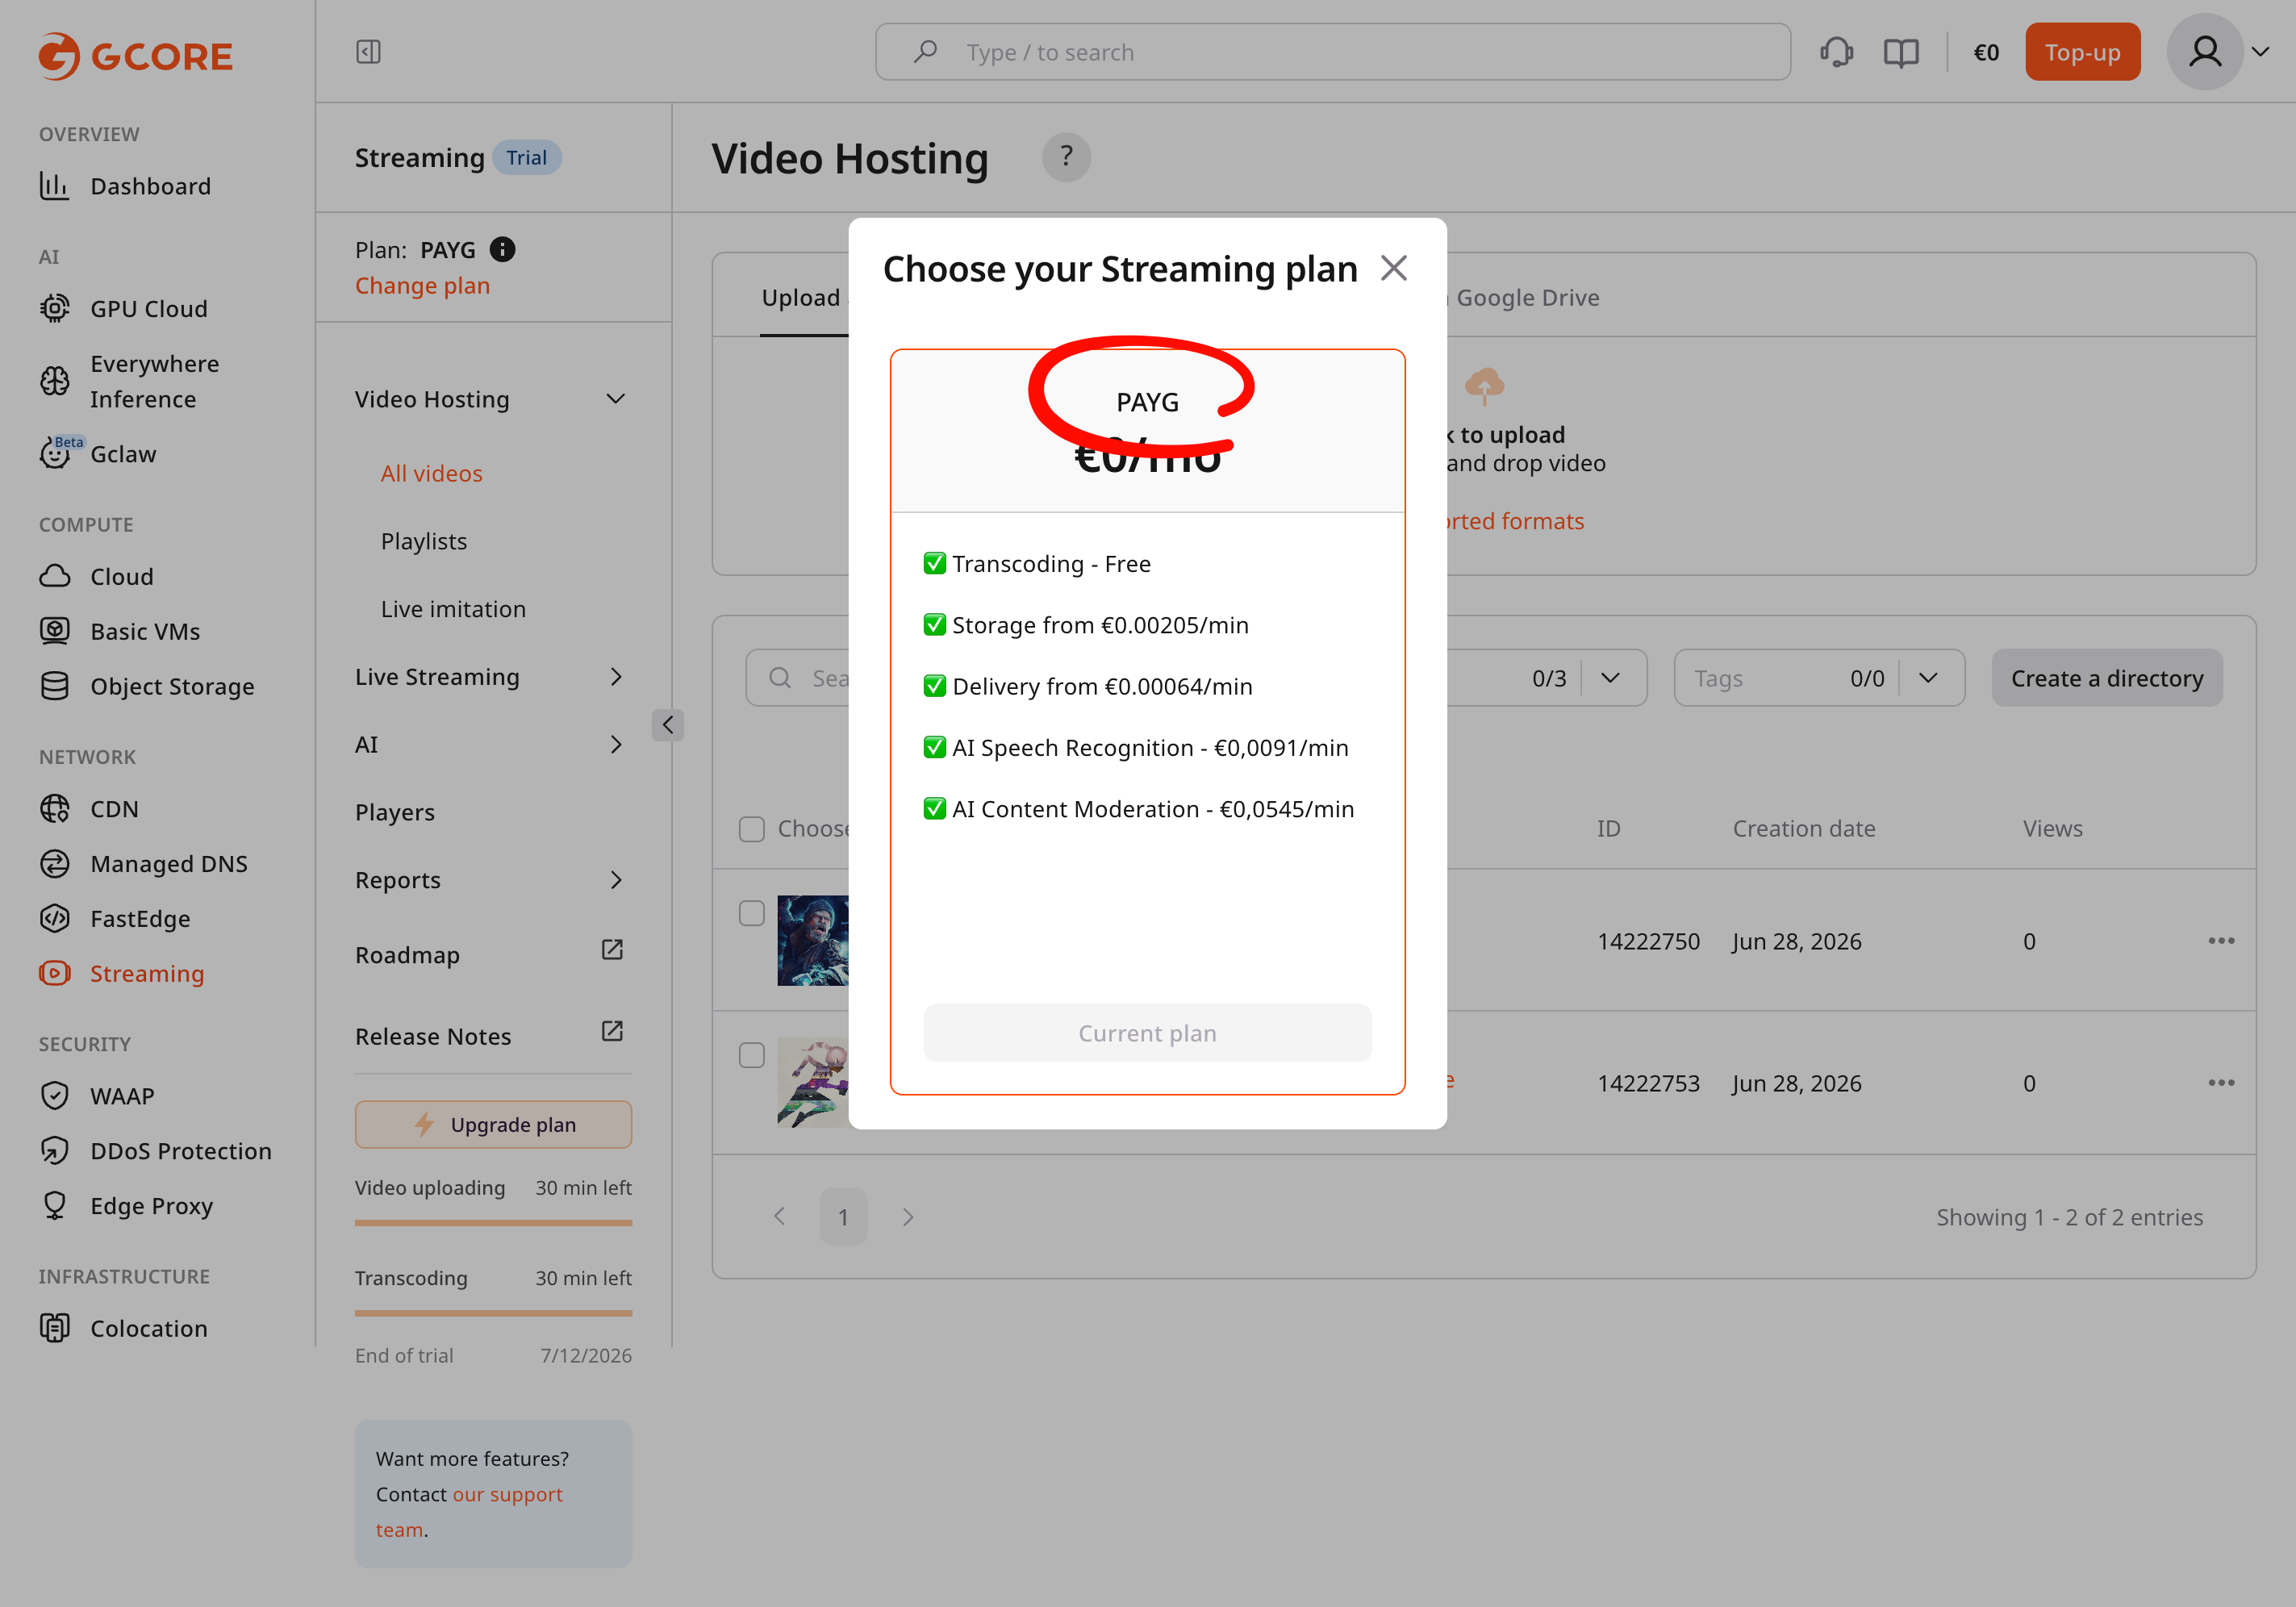Go to the next page arrow
2296x1607 pixels.
point(908,1217)
